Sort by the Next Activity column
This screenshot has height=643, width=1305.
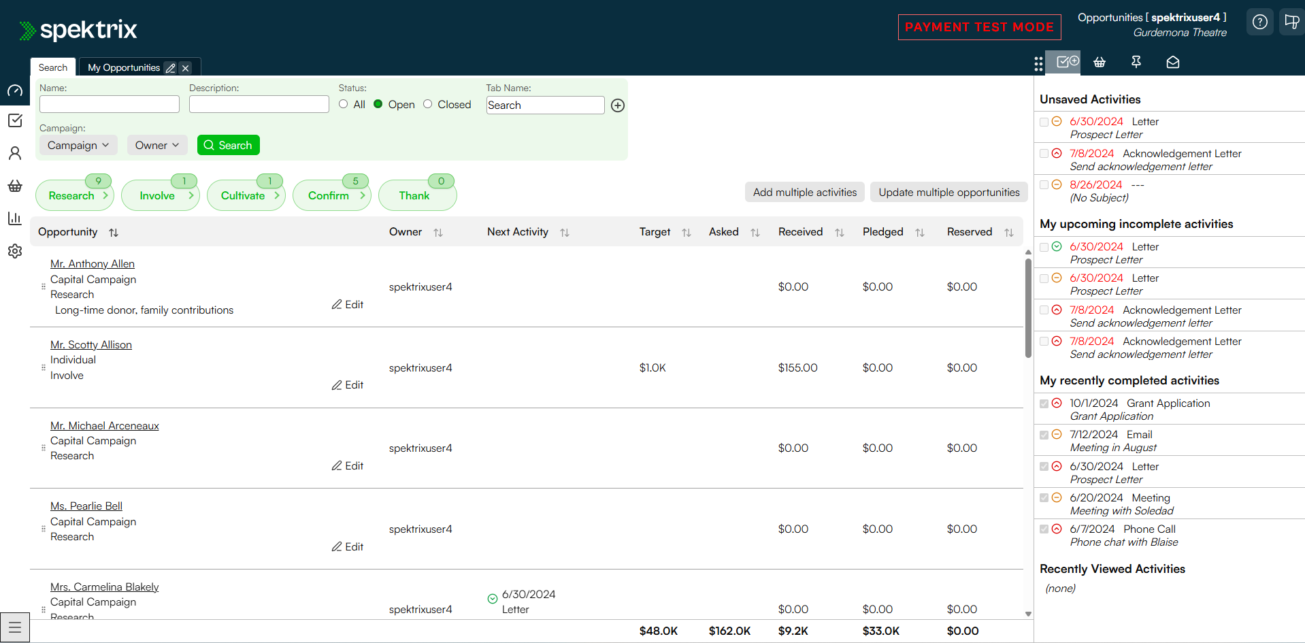[x=565, y=233]
